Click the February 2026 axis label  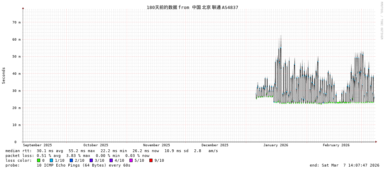tap(336, 145)
